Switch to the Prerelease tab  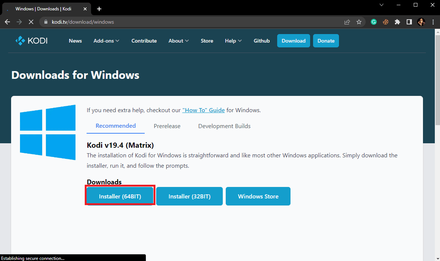167,126
